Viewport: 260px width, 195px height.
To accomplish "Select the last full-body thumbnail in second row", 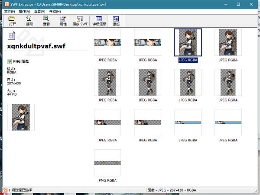I will coord(228,82).
